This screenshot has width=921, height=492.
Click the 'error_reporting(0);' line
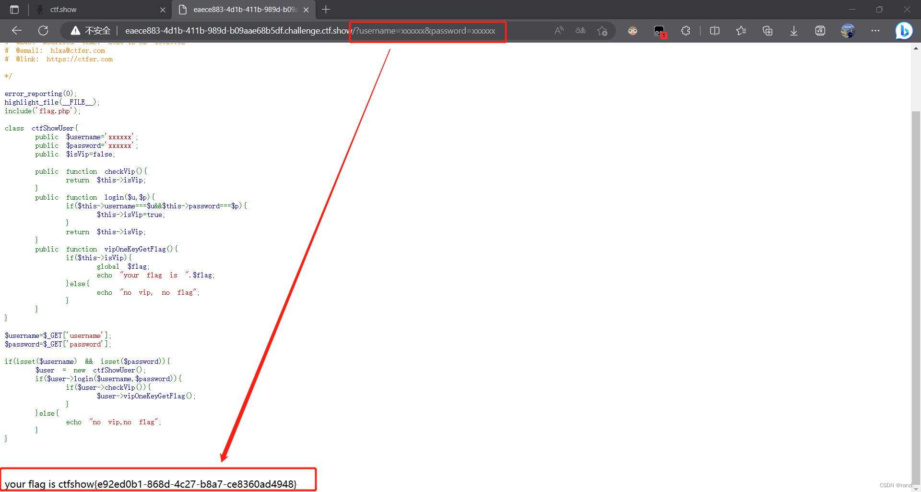(40, 94)
